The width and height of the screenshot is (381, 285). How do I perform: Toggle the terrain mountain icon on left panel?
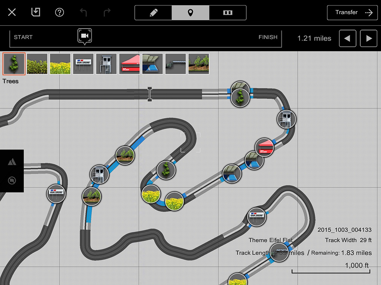tap(12, 161)
